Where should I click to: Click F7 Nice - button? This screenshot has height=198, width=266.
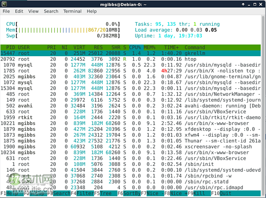click(152, 193)
